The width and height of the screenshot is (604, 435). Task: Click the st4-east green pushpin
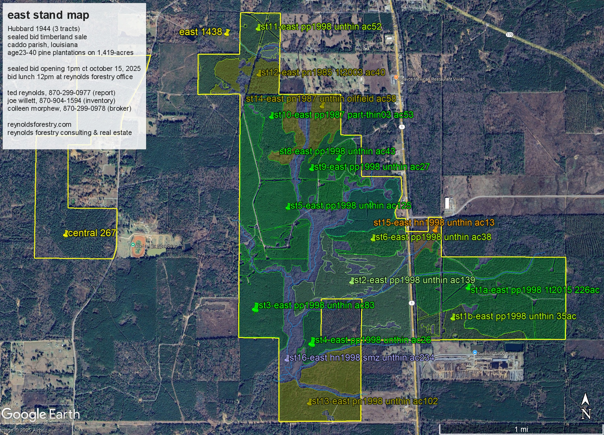click(x=312, y=342)
